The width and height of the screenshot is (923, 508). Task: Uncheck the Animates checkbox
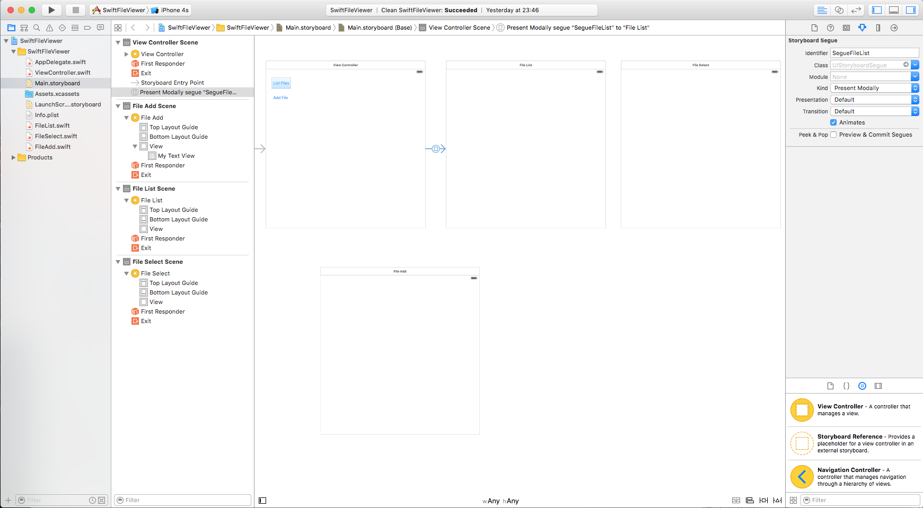[x=833, y=122]
